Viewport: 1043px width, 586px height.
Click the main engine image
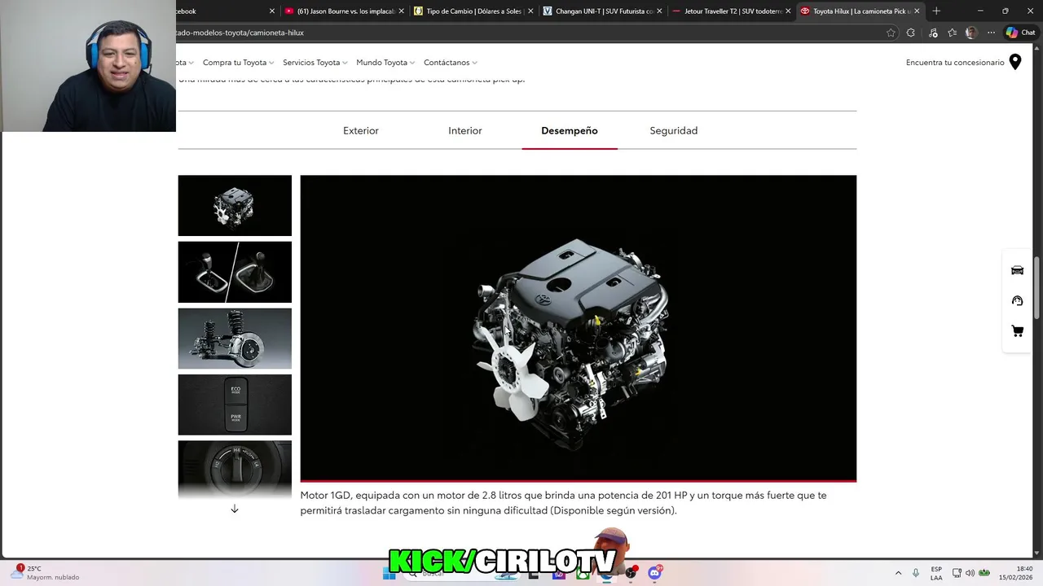[x=579, y=328]
